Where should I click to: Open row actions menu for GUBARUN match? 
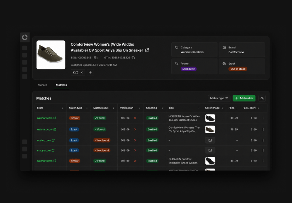coord(263,161)
